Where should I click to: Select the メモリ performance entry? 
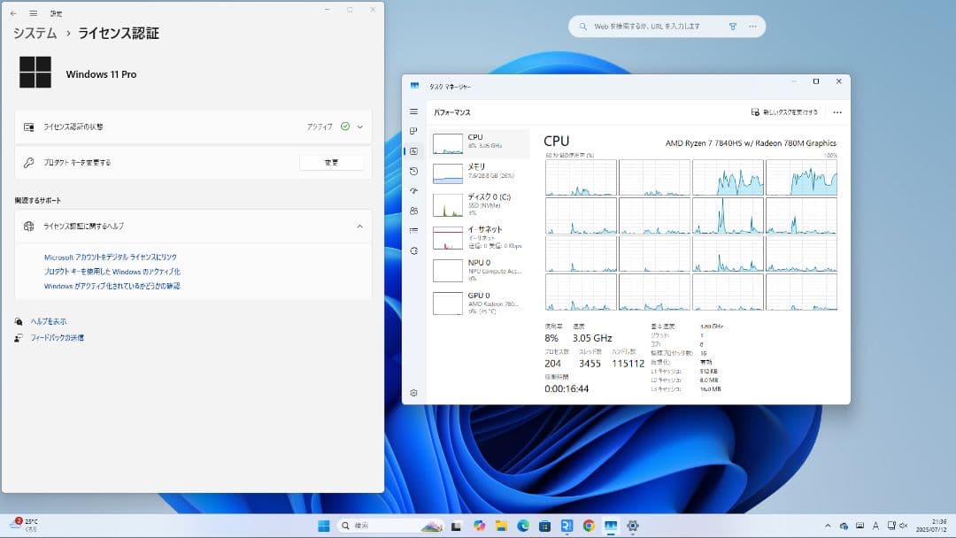point(479,173)
